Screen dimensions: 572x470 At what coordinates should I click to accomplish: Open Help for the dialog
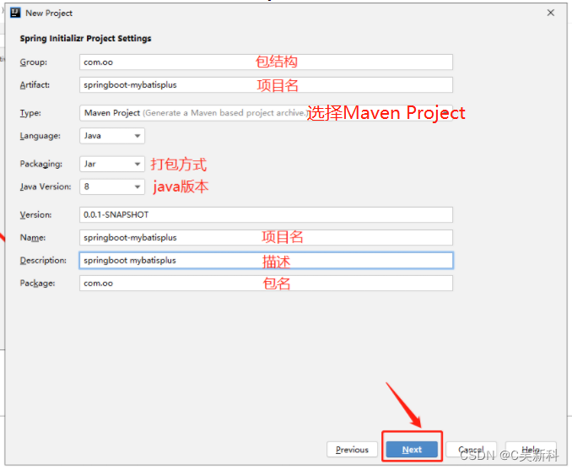(x=531, y=450)
